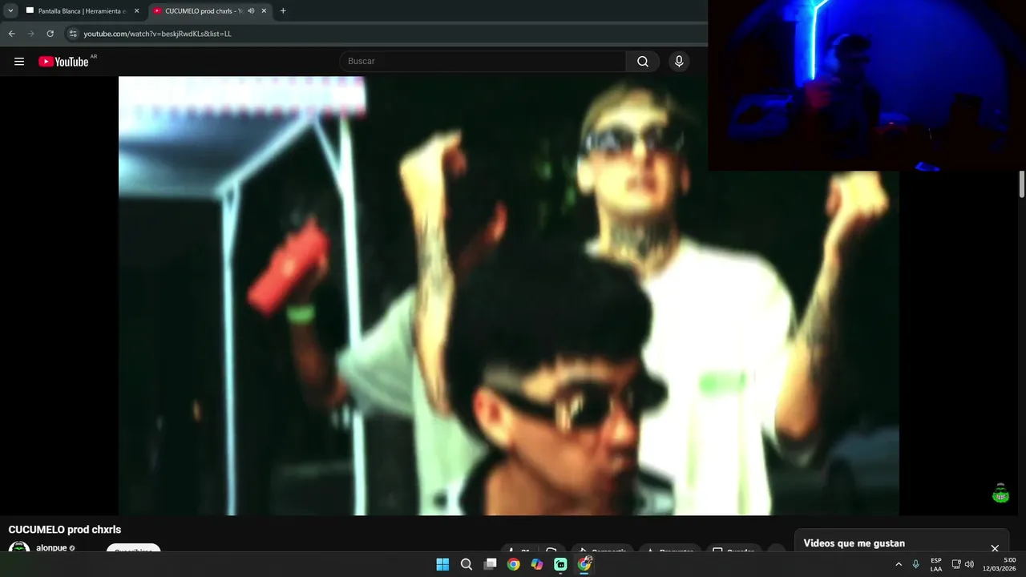This screenshot has height=577, width=1026.
Task: Open the alonpue channel avatar
Action: [19, 547]
